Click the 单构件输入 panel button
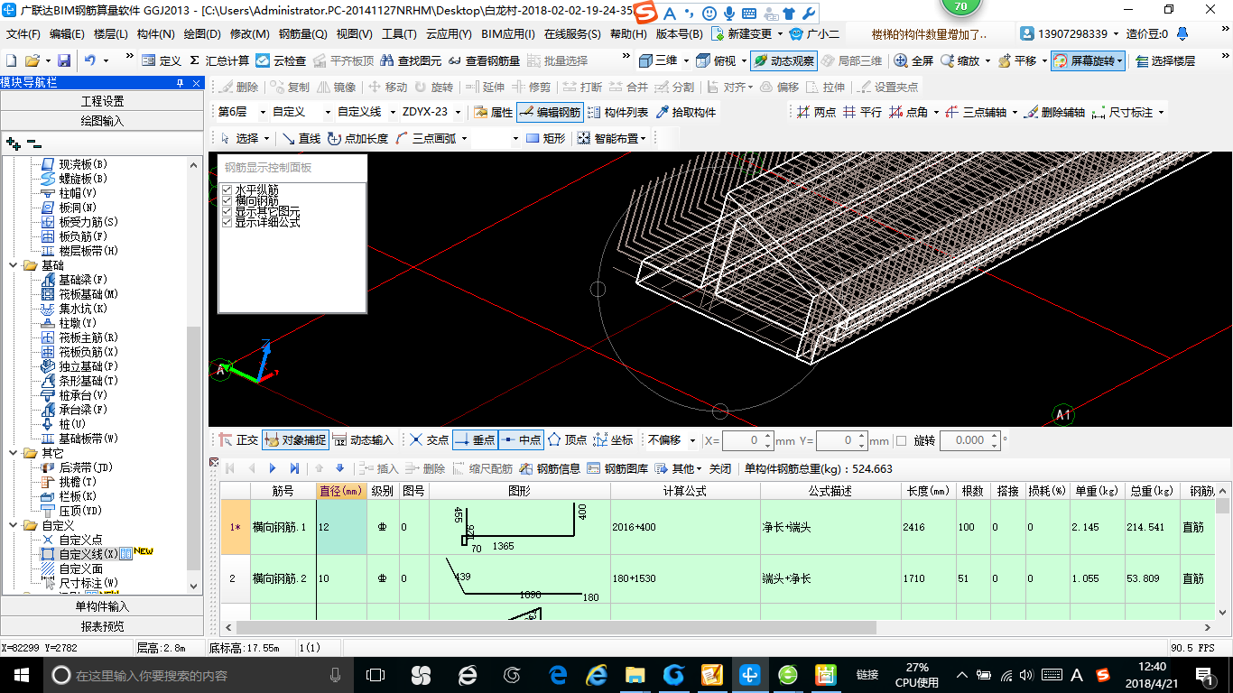Screen dimensions: 1233x693 102,606
